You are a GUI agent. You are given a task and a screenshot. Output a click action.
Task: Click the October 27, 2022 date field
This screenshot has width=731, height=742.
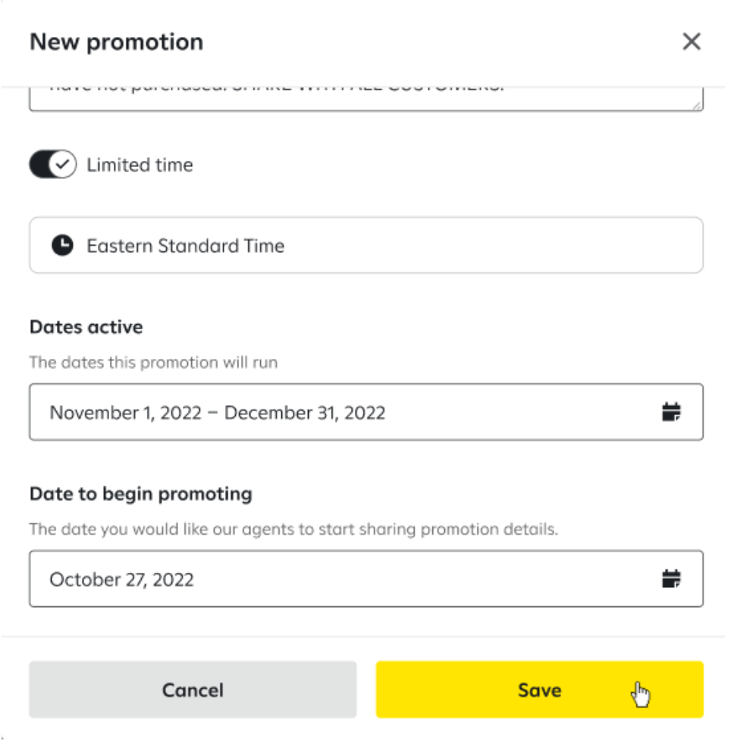(303, 579)
